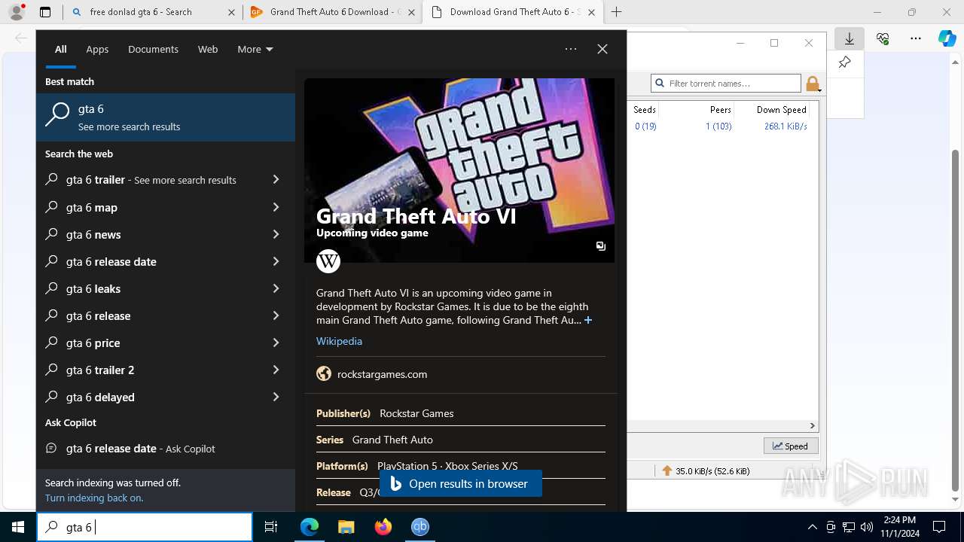
Task: Open the search panel options ellipsis
Action: coord(571,49)
